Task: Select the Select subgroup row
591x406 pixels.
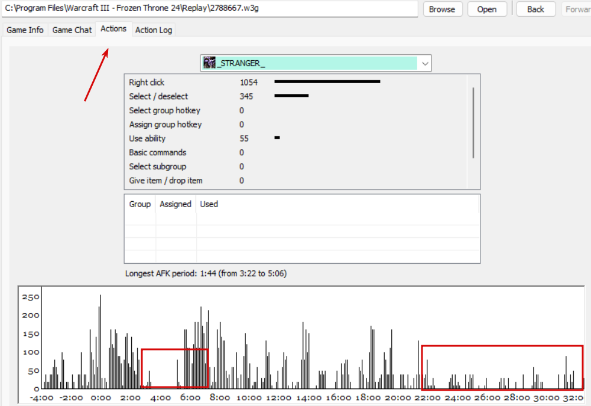Action: tap(296, 166)
